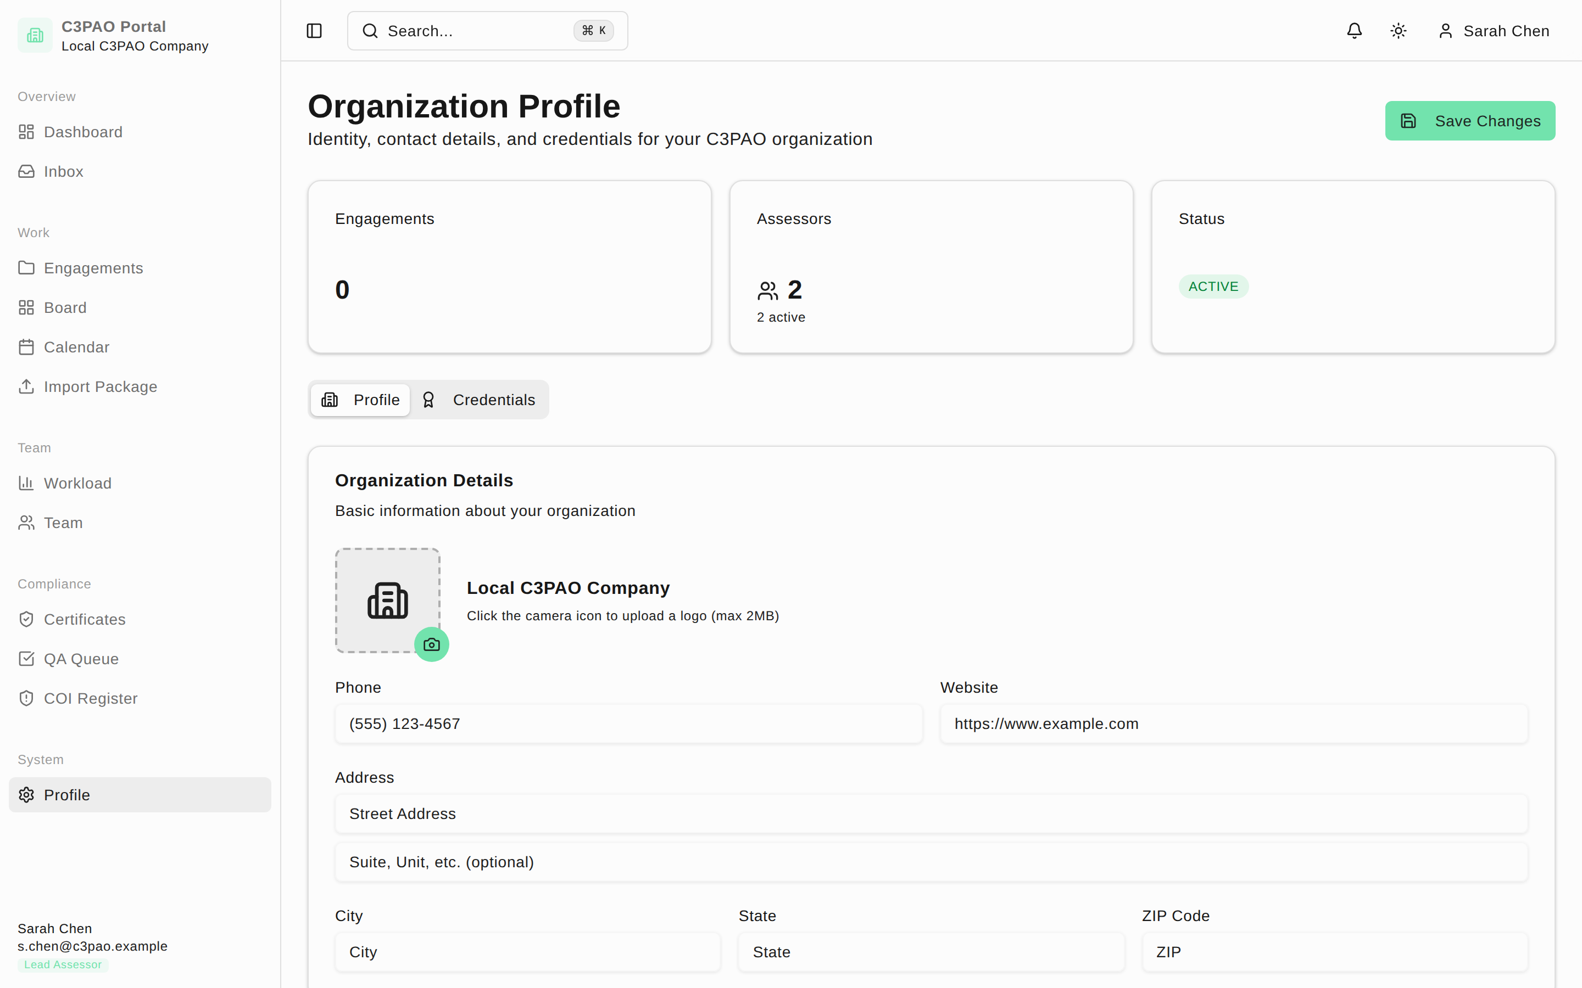Image resolution: width=1582 pixels, height=988 pixels.
Task: Switch to the Credentials tab
Action: [478, 400]
